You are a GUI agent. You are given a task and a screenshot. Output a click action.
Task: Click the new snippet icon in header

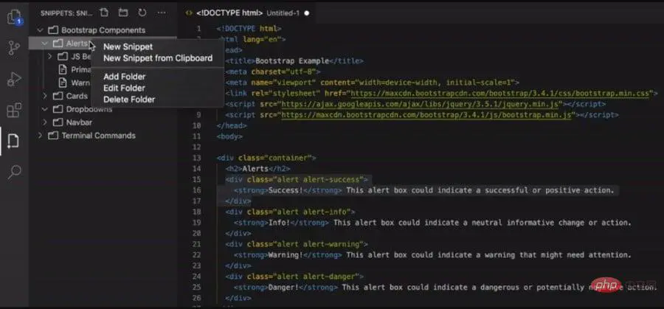(x=104, y=13)
